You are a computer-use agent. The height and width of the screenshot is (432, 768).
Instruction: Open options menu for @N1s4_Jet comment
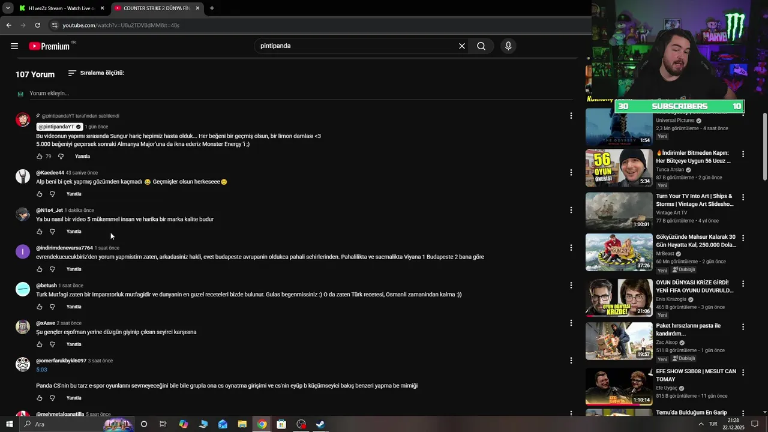click(571, 210)
